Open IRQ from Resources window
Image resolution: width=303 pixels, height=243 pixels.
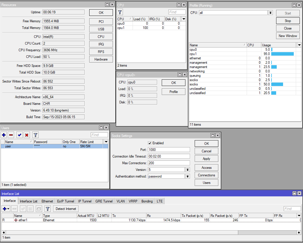pos(101,44)
